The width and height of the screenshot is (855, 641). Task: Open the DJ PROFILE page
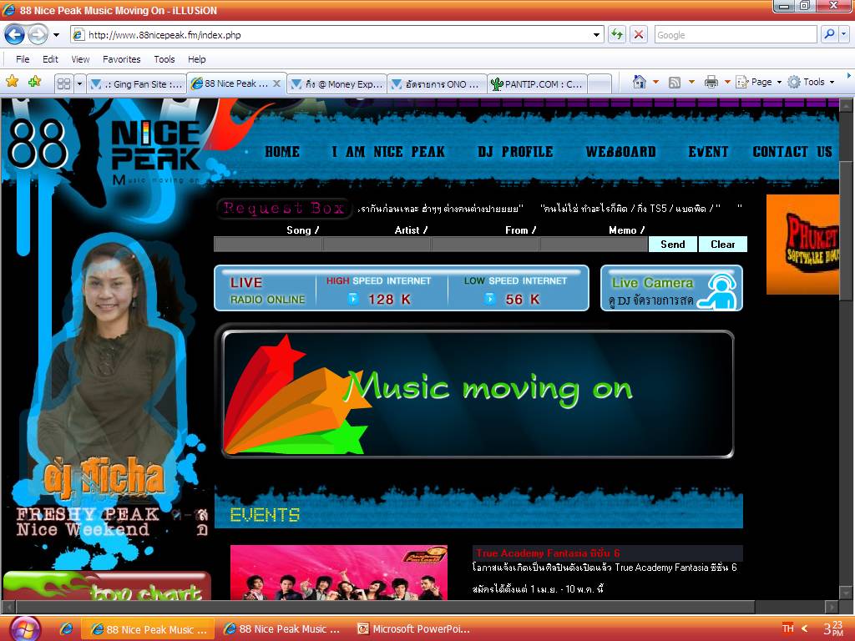(x=515, y=152)
